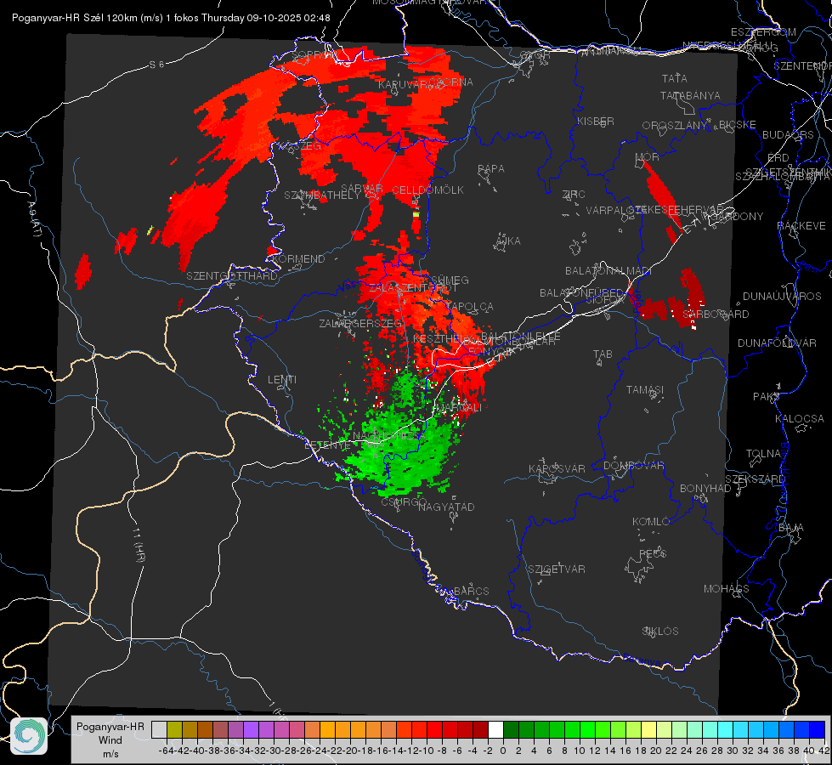Click the KALOCSA city label
The height and width of the screenshot is (765, 832).
click(x=800, y=419)
